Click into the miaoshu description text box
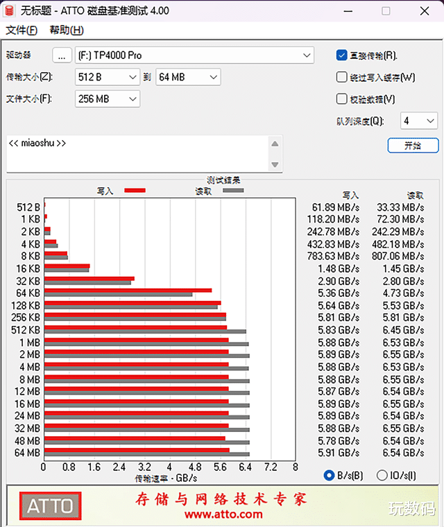The width and height of the screenshot is (444, 527). [137, 154]
